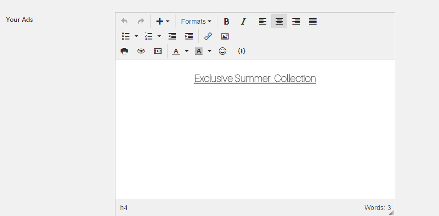Insert a bullet list
Image resolution: width=439 pixels, height=216 pixels.
click(x=126, y=36)
